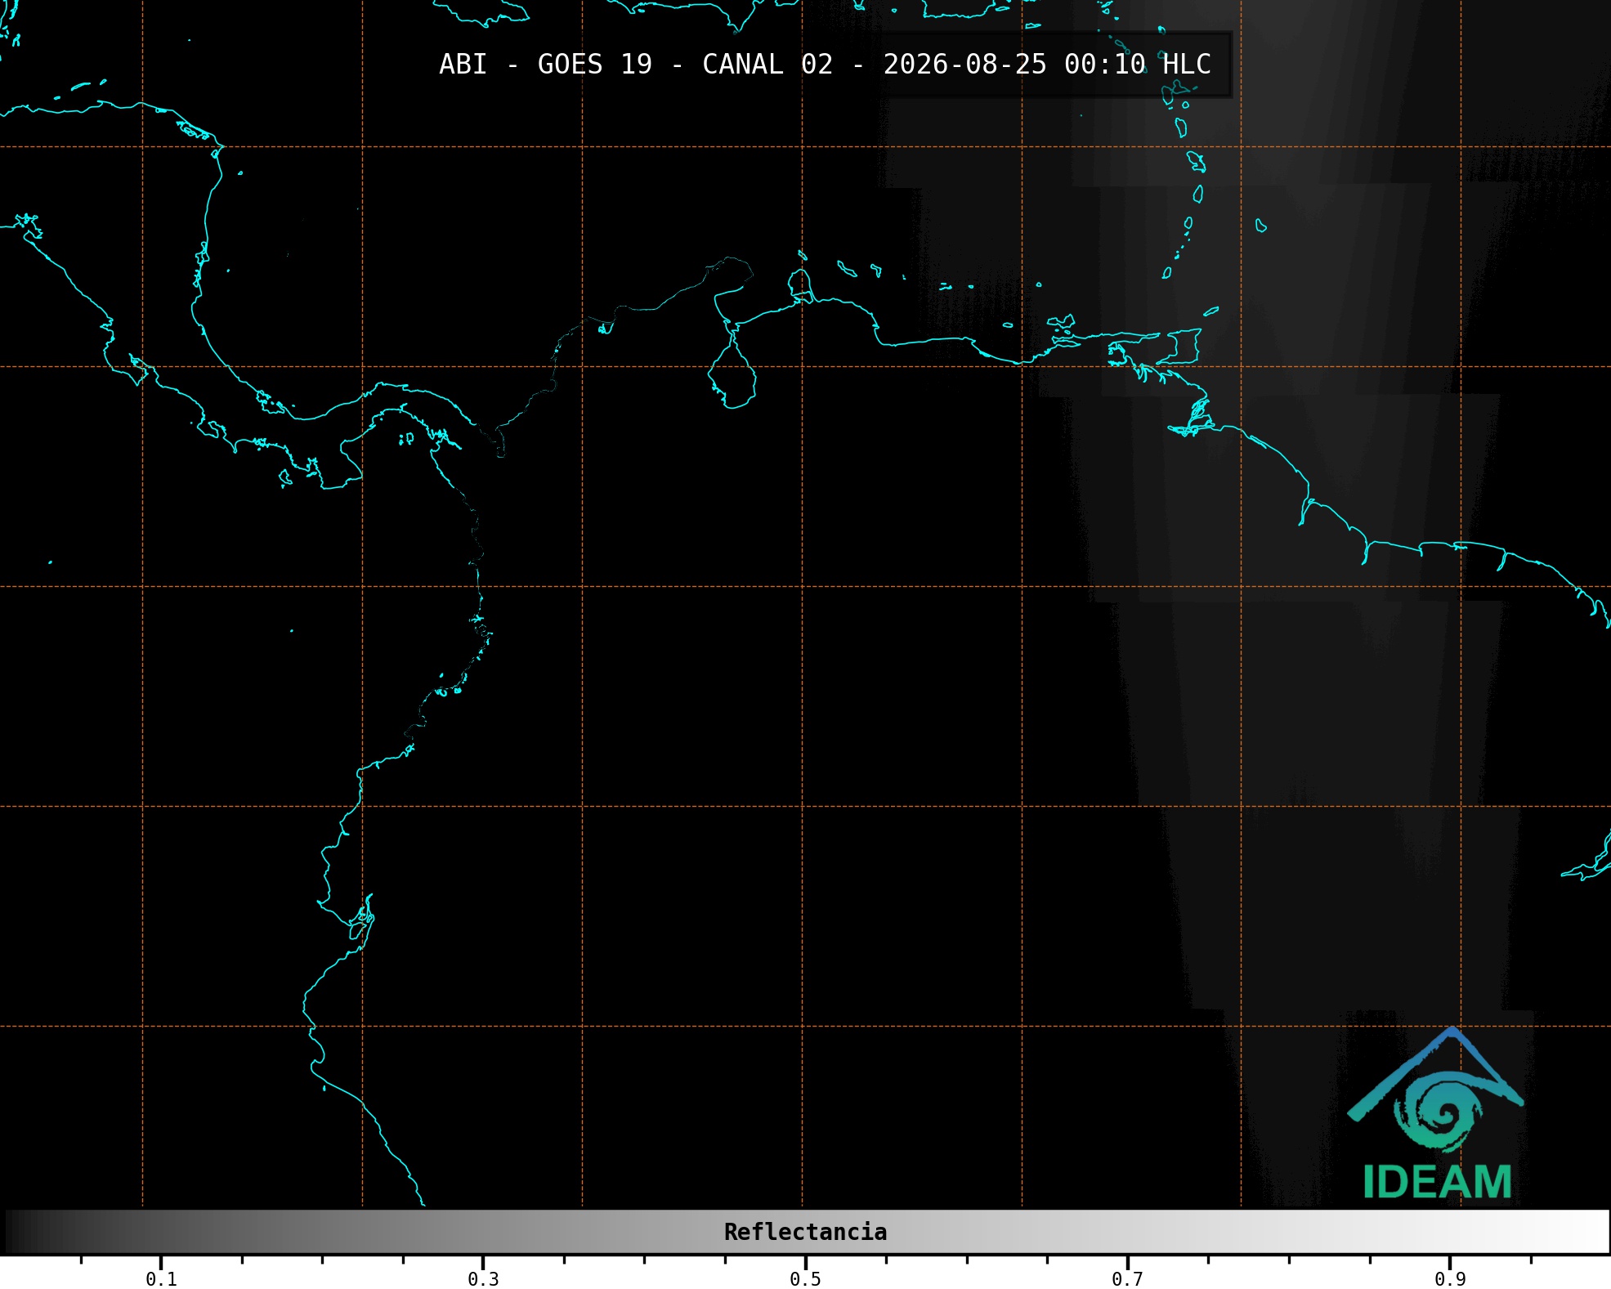
Task: Click the date 2026-08-25 in the title
Action: coord(965,65)
